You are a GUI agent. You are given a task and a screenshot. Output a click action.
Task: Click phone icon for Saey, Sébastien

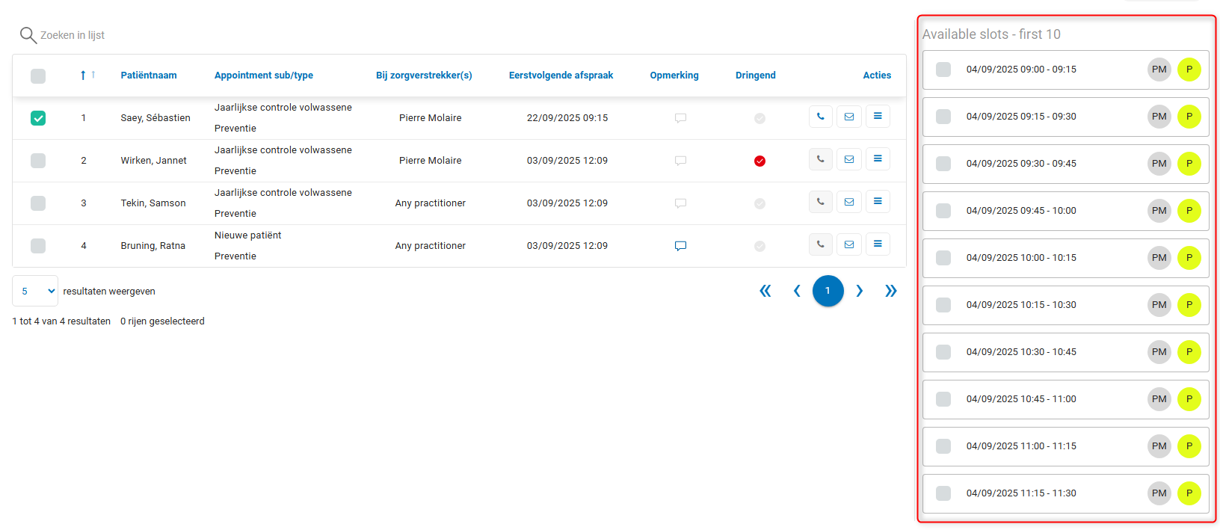pos(820,117)
